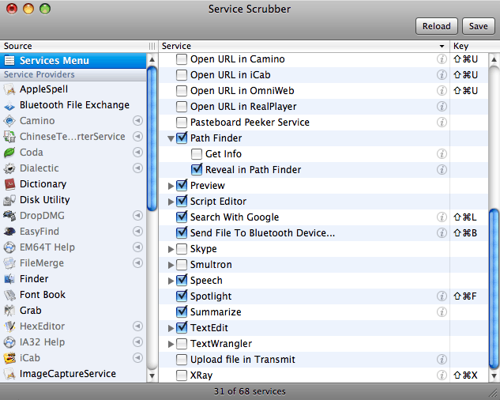Click the Font Book icon
The image size is (500, 400).
(x=9, y=295)
